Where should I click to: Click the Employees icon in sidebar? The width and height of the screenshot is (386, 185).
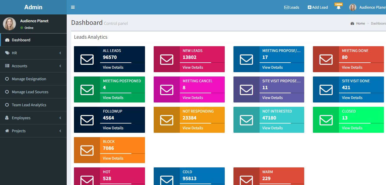pos(7,118)
